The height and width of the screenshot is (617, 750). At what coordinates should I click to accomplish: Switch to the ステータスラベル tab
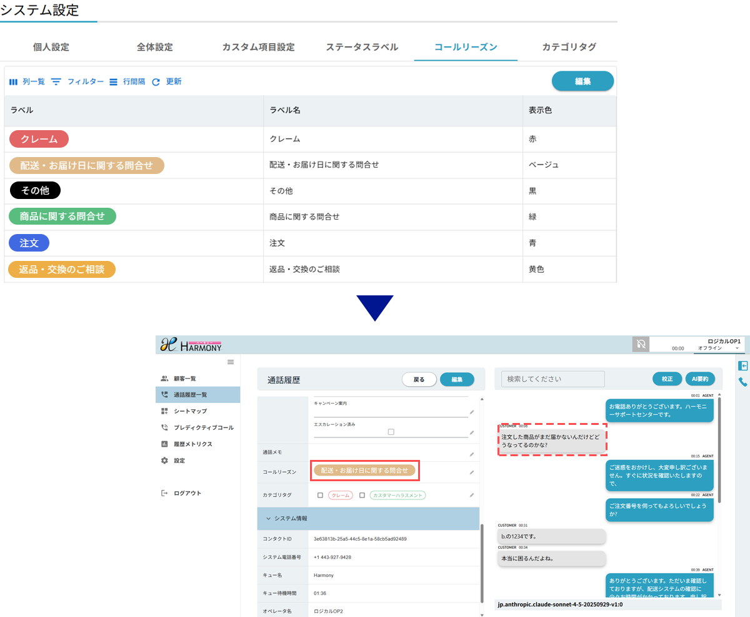point(362,47)
